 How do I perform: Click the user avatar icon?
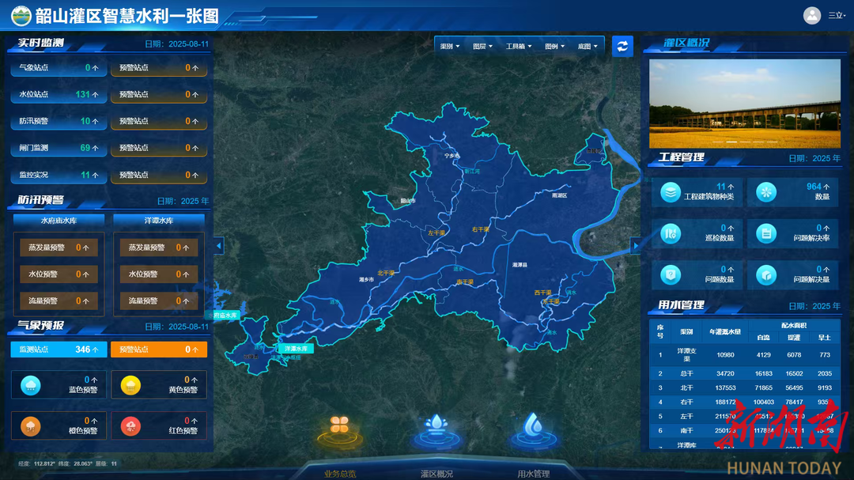(x=812, y=15)
